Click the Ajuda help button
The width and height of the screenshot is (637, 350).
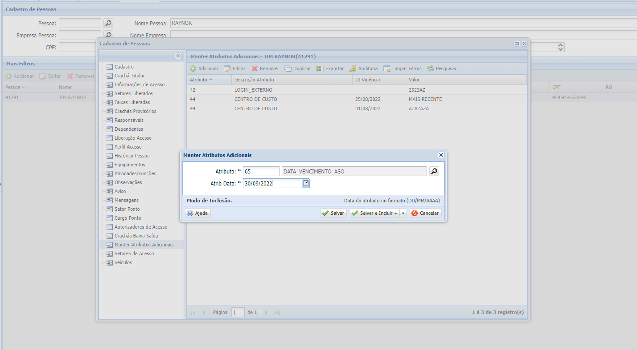point(198,213)
